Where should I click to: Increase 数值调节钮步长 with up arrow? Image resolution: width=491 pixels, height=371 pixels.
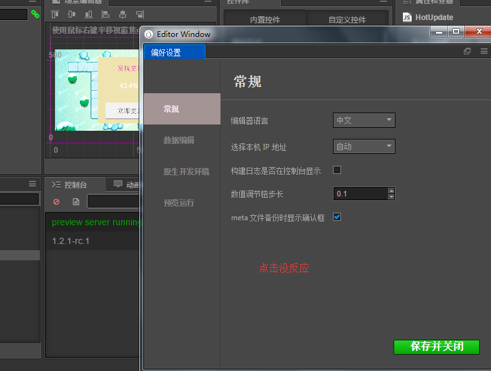pyautogui.click(x=391, y=191)
